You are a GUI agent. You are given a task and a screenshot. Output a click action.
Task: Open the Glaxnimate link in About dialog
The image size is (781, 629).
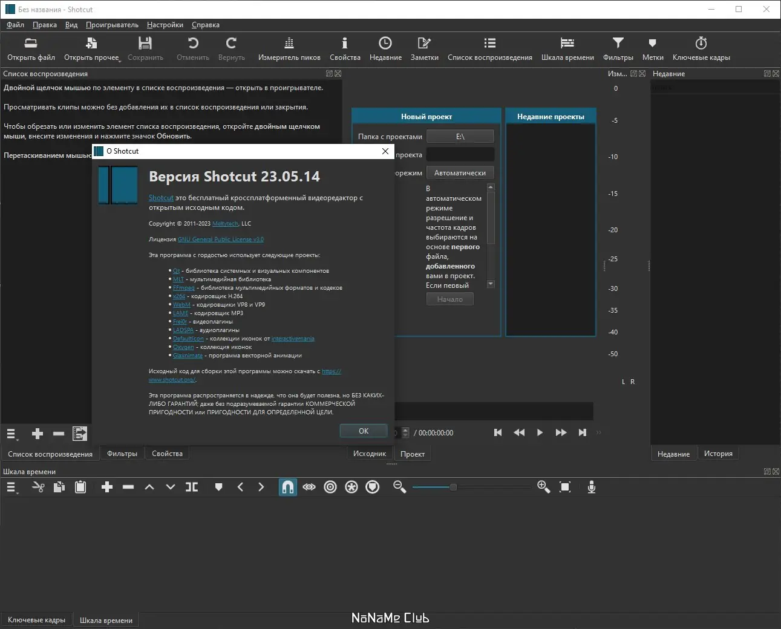point(188,356)
